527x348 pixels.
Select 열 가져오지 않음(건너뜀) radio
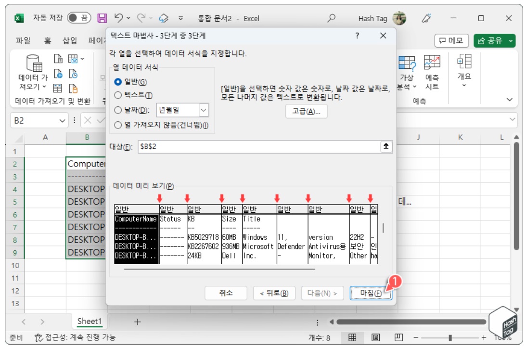[118, 125]
